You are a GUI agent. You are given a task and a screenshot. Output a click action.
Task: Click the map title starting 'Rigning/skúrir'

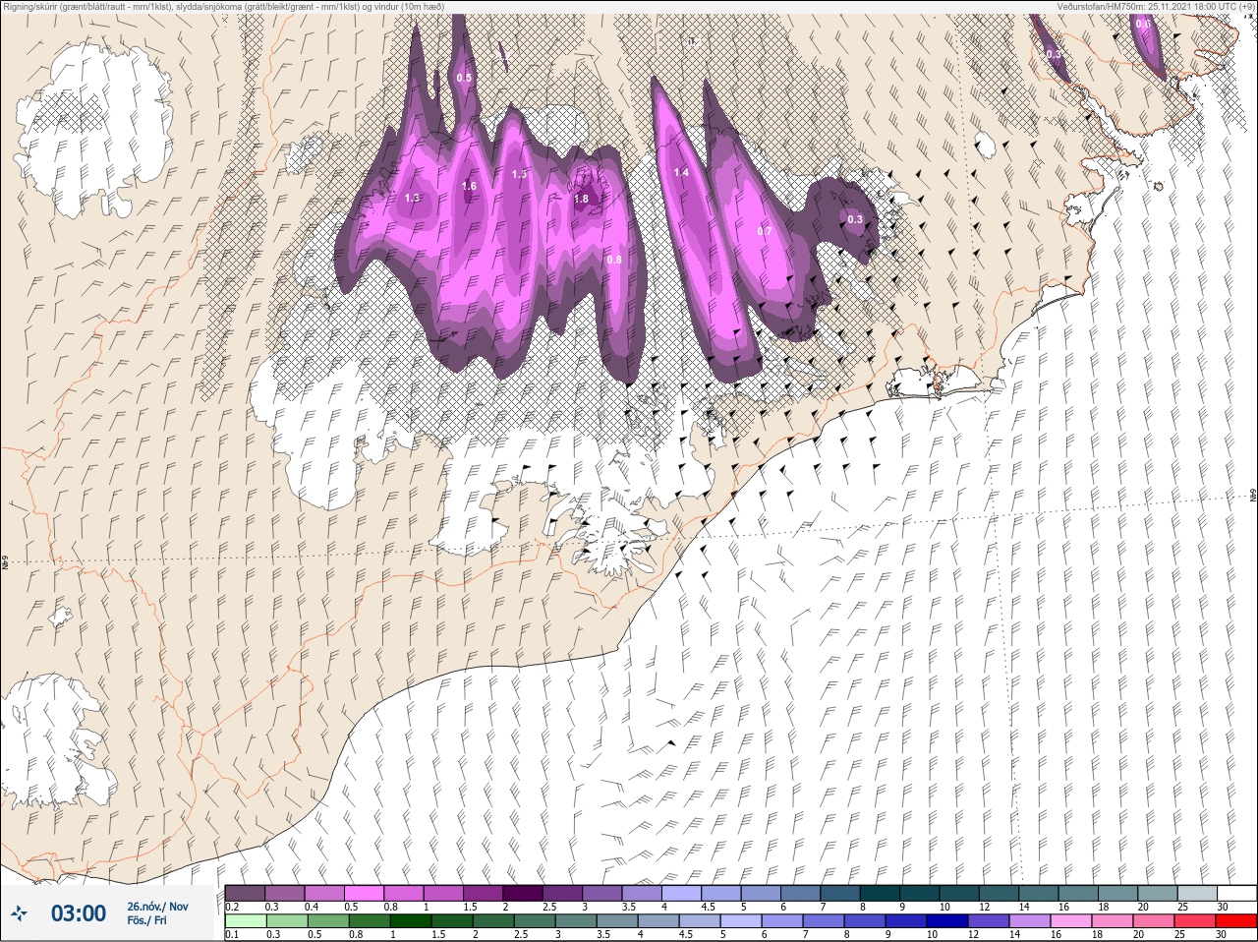coord(224,7)
